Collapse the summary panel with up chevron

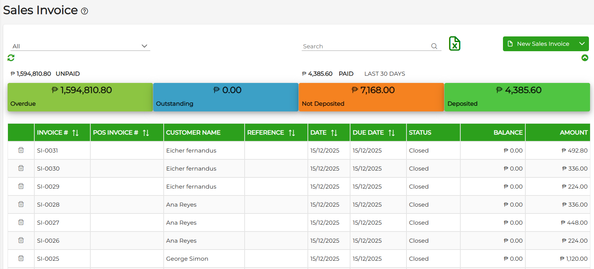(x=585, y=58)
